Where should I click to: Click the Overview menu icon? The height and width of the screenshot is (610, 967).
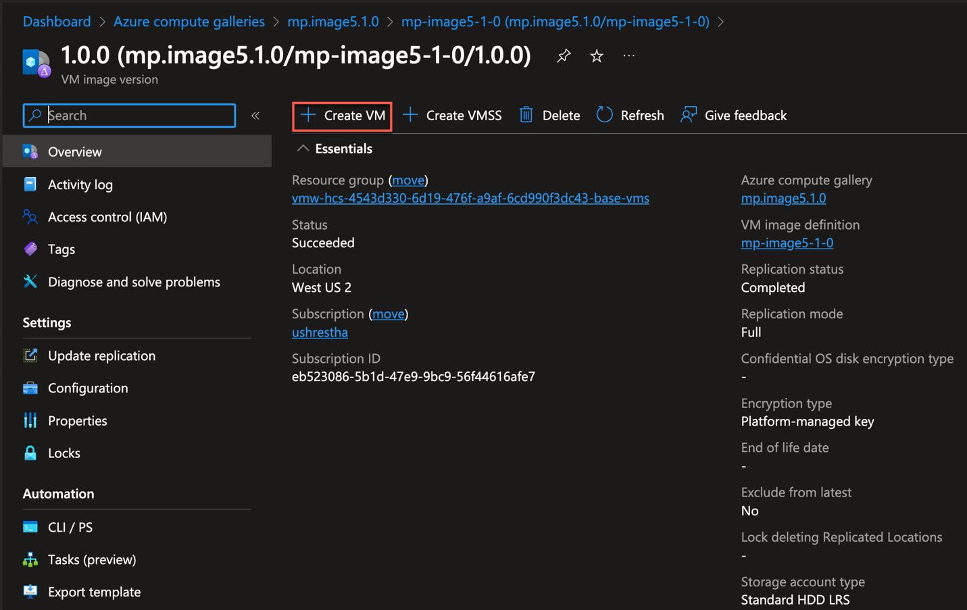pyautogui.click(x=30, y=152)
